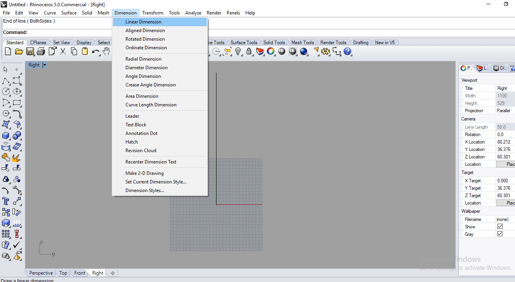Save the model with the floppy disk icon

tap(30, 51)
